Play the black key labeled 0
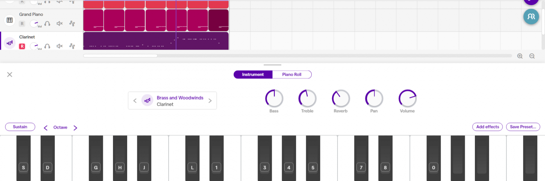Viewport: 545px width, 181px height. click(x=433, y=158)
